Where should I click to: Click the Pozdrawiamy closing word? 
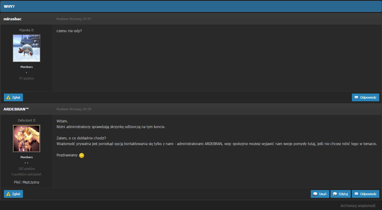click(x=67, y=155)
